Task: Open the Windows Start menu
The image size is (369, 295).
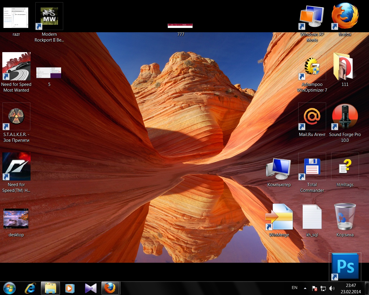Action: tap(10, 288)
